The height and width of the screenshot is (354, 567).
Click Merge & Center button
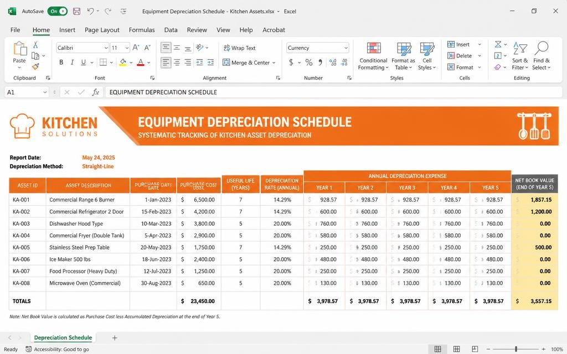(245, 63)
